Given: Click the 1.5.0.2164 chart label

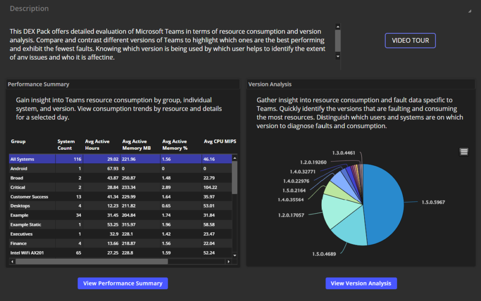Looking at the screenshot, I should (x=294, y=190).
